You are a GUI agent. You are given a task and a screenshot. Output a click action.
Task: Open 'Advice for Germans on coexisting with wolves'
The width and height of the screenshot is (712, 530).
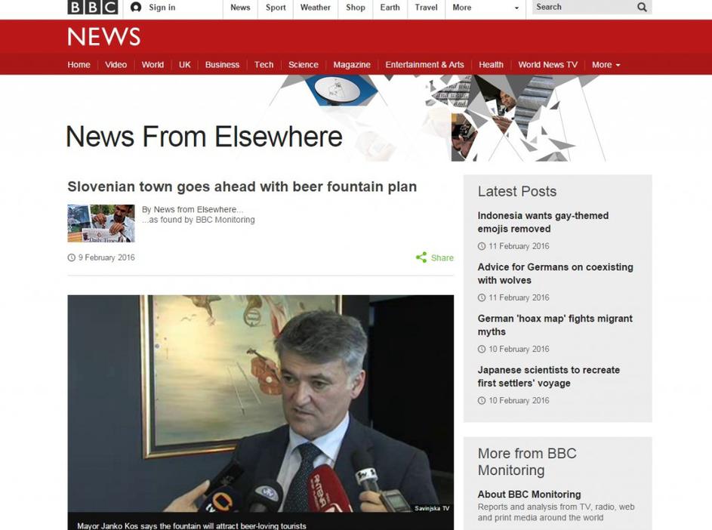(556, 273)
